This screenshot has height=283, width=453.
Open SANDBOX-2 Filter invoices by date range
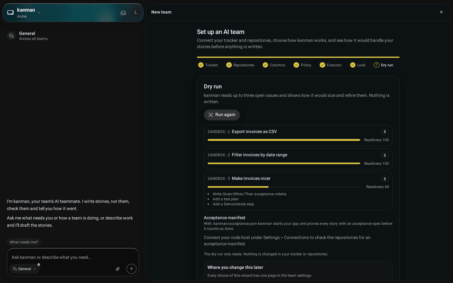(x=298, y=159)
